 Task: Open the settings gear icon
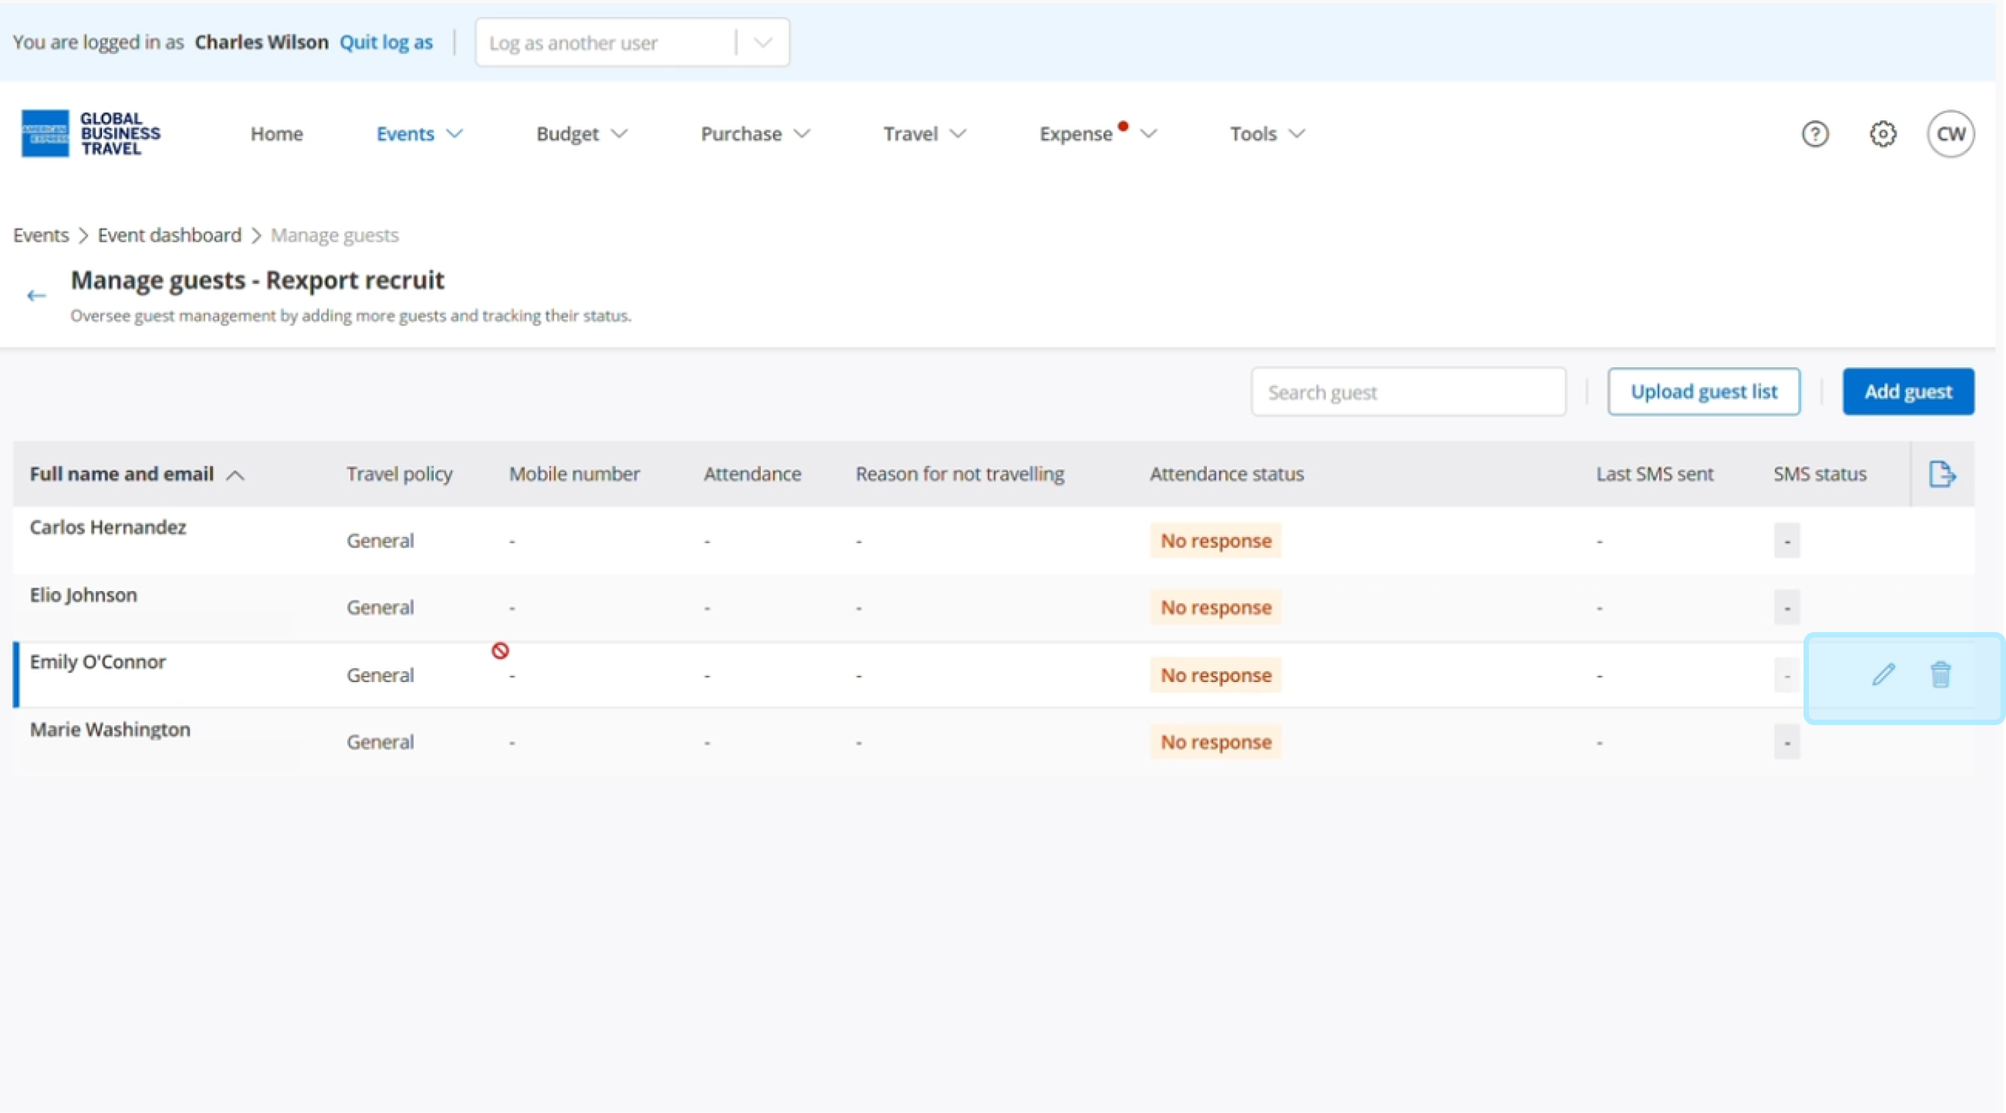point(1882,134)
